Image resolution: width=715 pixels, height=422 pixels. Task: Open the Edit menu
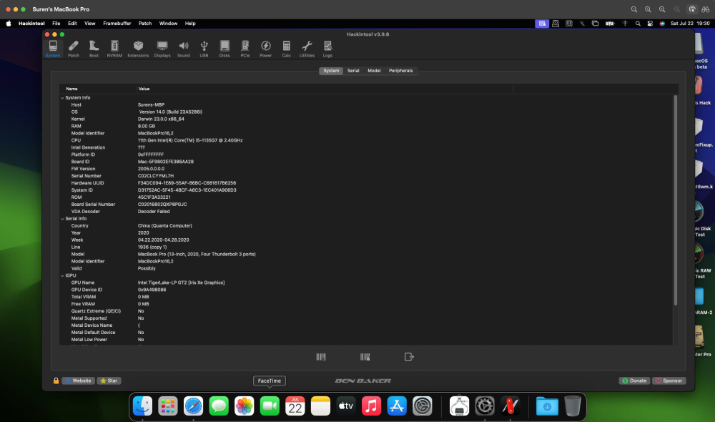pyautogui.click(x=72, y=24)
